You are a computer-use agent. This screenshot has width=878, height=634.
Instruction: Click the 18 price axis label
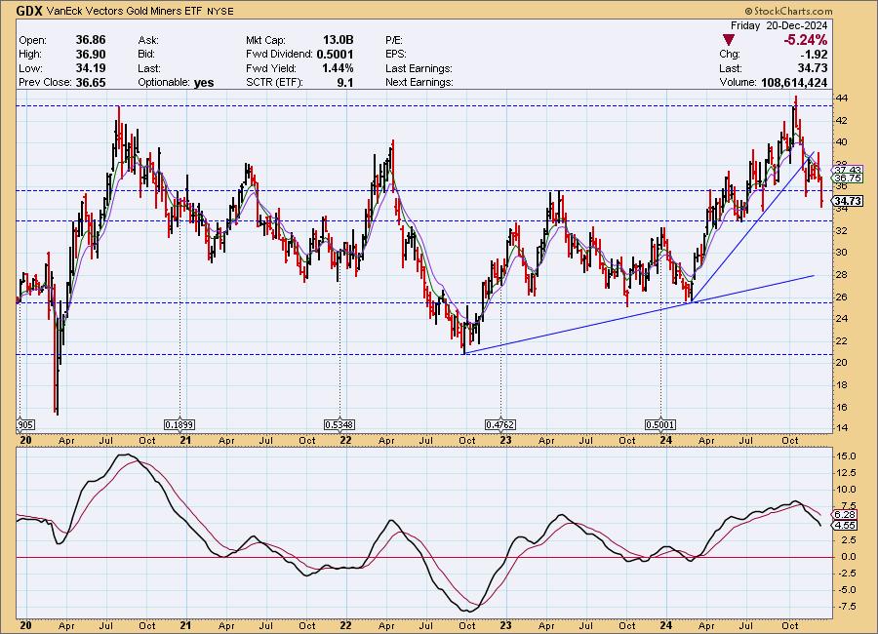(842, 384)
